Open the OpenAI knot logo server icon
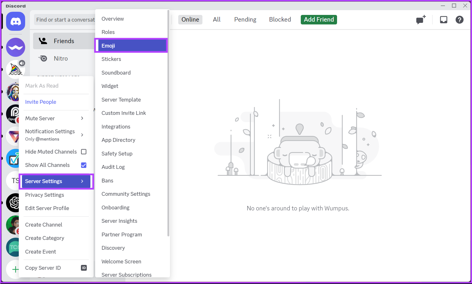 coord(13,203)
